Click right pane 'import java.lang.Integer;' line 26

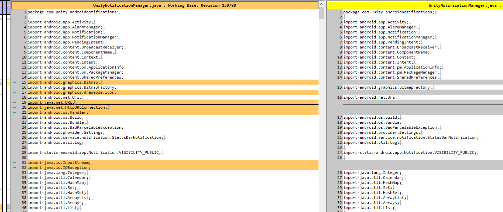pyautogui.click(x=372, y=173)
